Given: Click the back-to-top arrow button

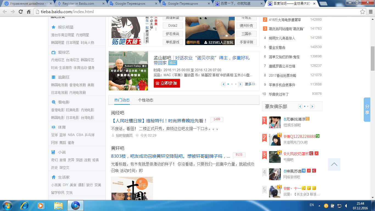Looking at the screenshot, I should [x=334, y=164].
